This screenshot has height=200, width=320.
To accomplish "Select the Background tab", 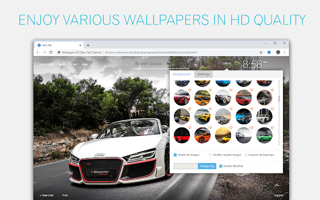I will click(181, 74).
